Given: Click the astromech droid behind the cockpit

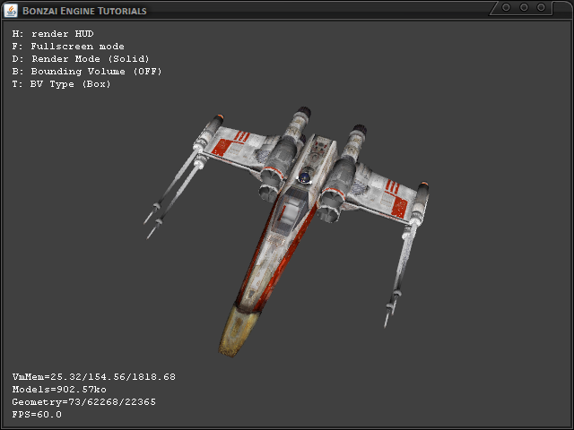Looking at the screenshot, I should tap(305, 177).
